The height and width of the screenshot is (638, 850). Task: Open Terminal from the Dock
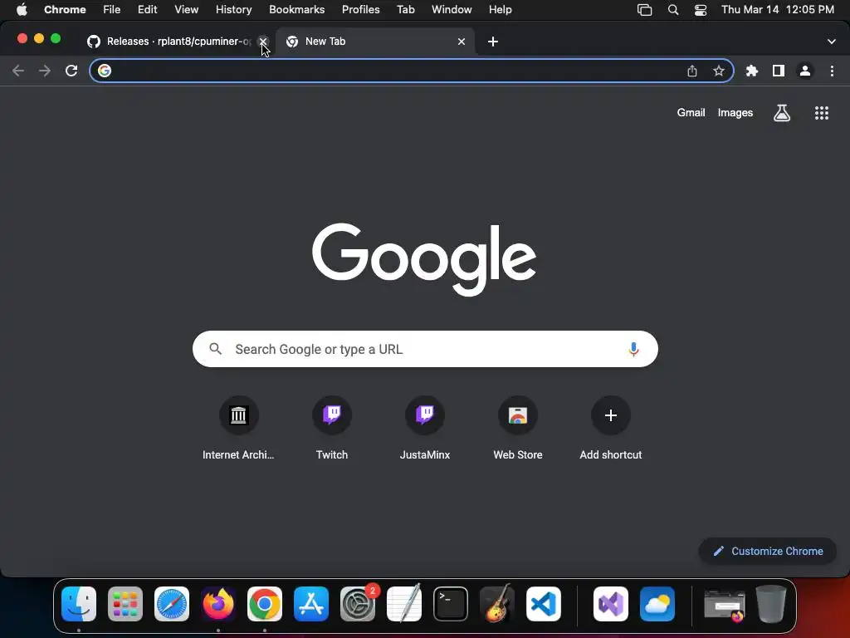451,604
